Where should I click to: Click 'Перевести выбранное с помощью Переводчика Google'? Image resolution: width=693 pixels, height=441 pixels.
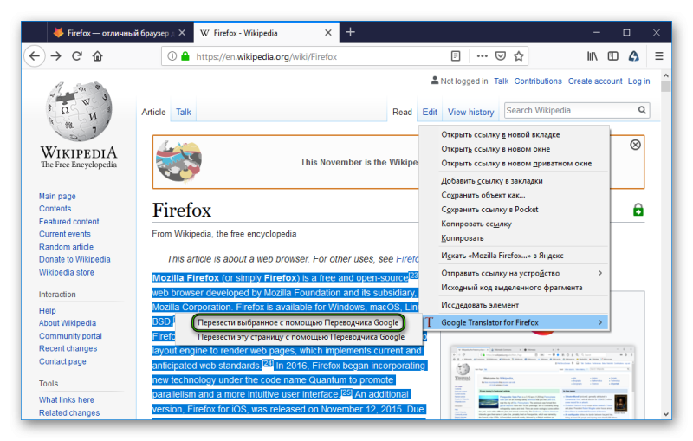click(x=298, y=322)
